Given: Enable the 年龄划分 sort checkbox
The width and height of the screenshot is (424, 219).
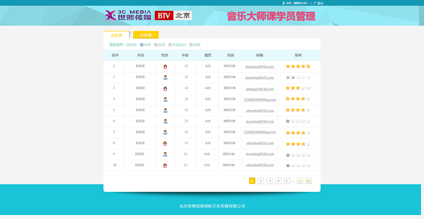Looking at the screenshot, I should pos(170,45).
